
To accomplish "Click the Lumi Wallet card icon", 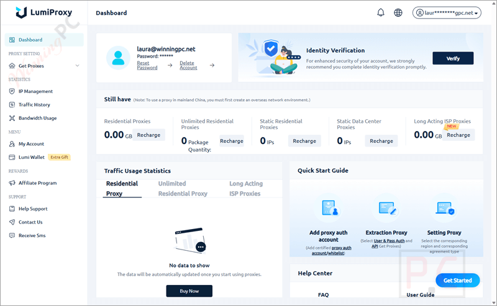I will pyautogui.click(x=12, y=157).
